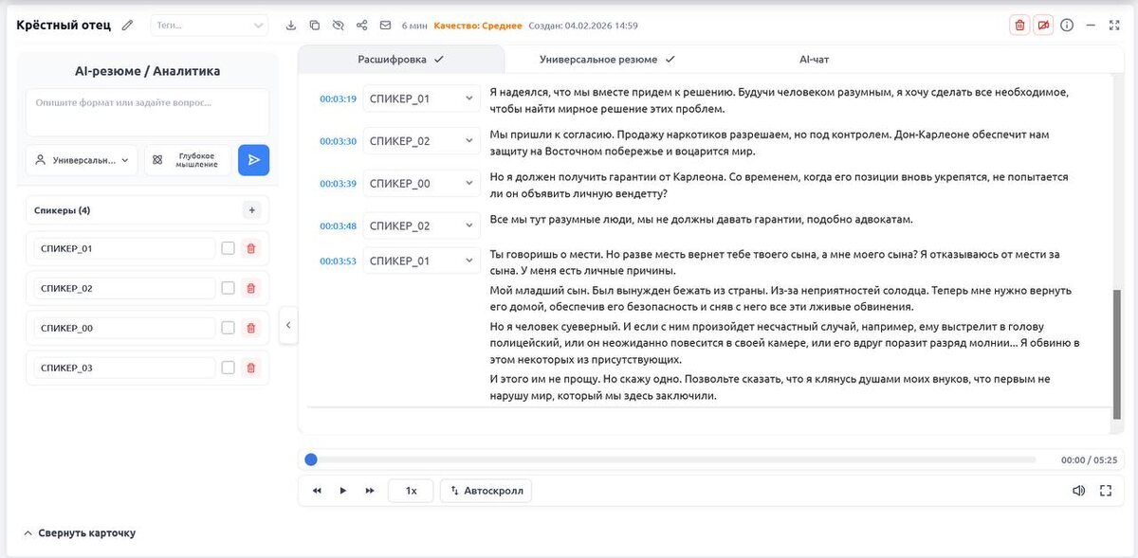Click the Спикеры (4) header

pyautogui.click(x=63, y=210)
